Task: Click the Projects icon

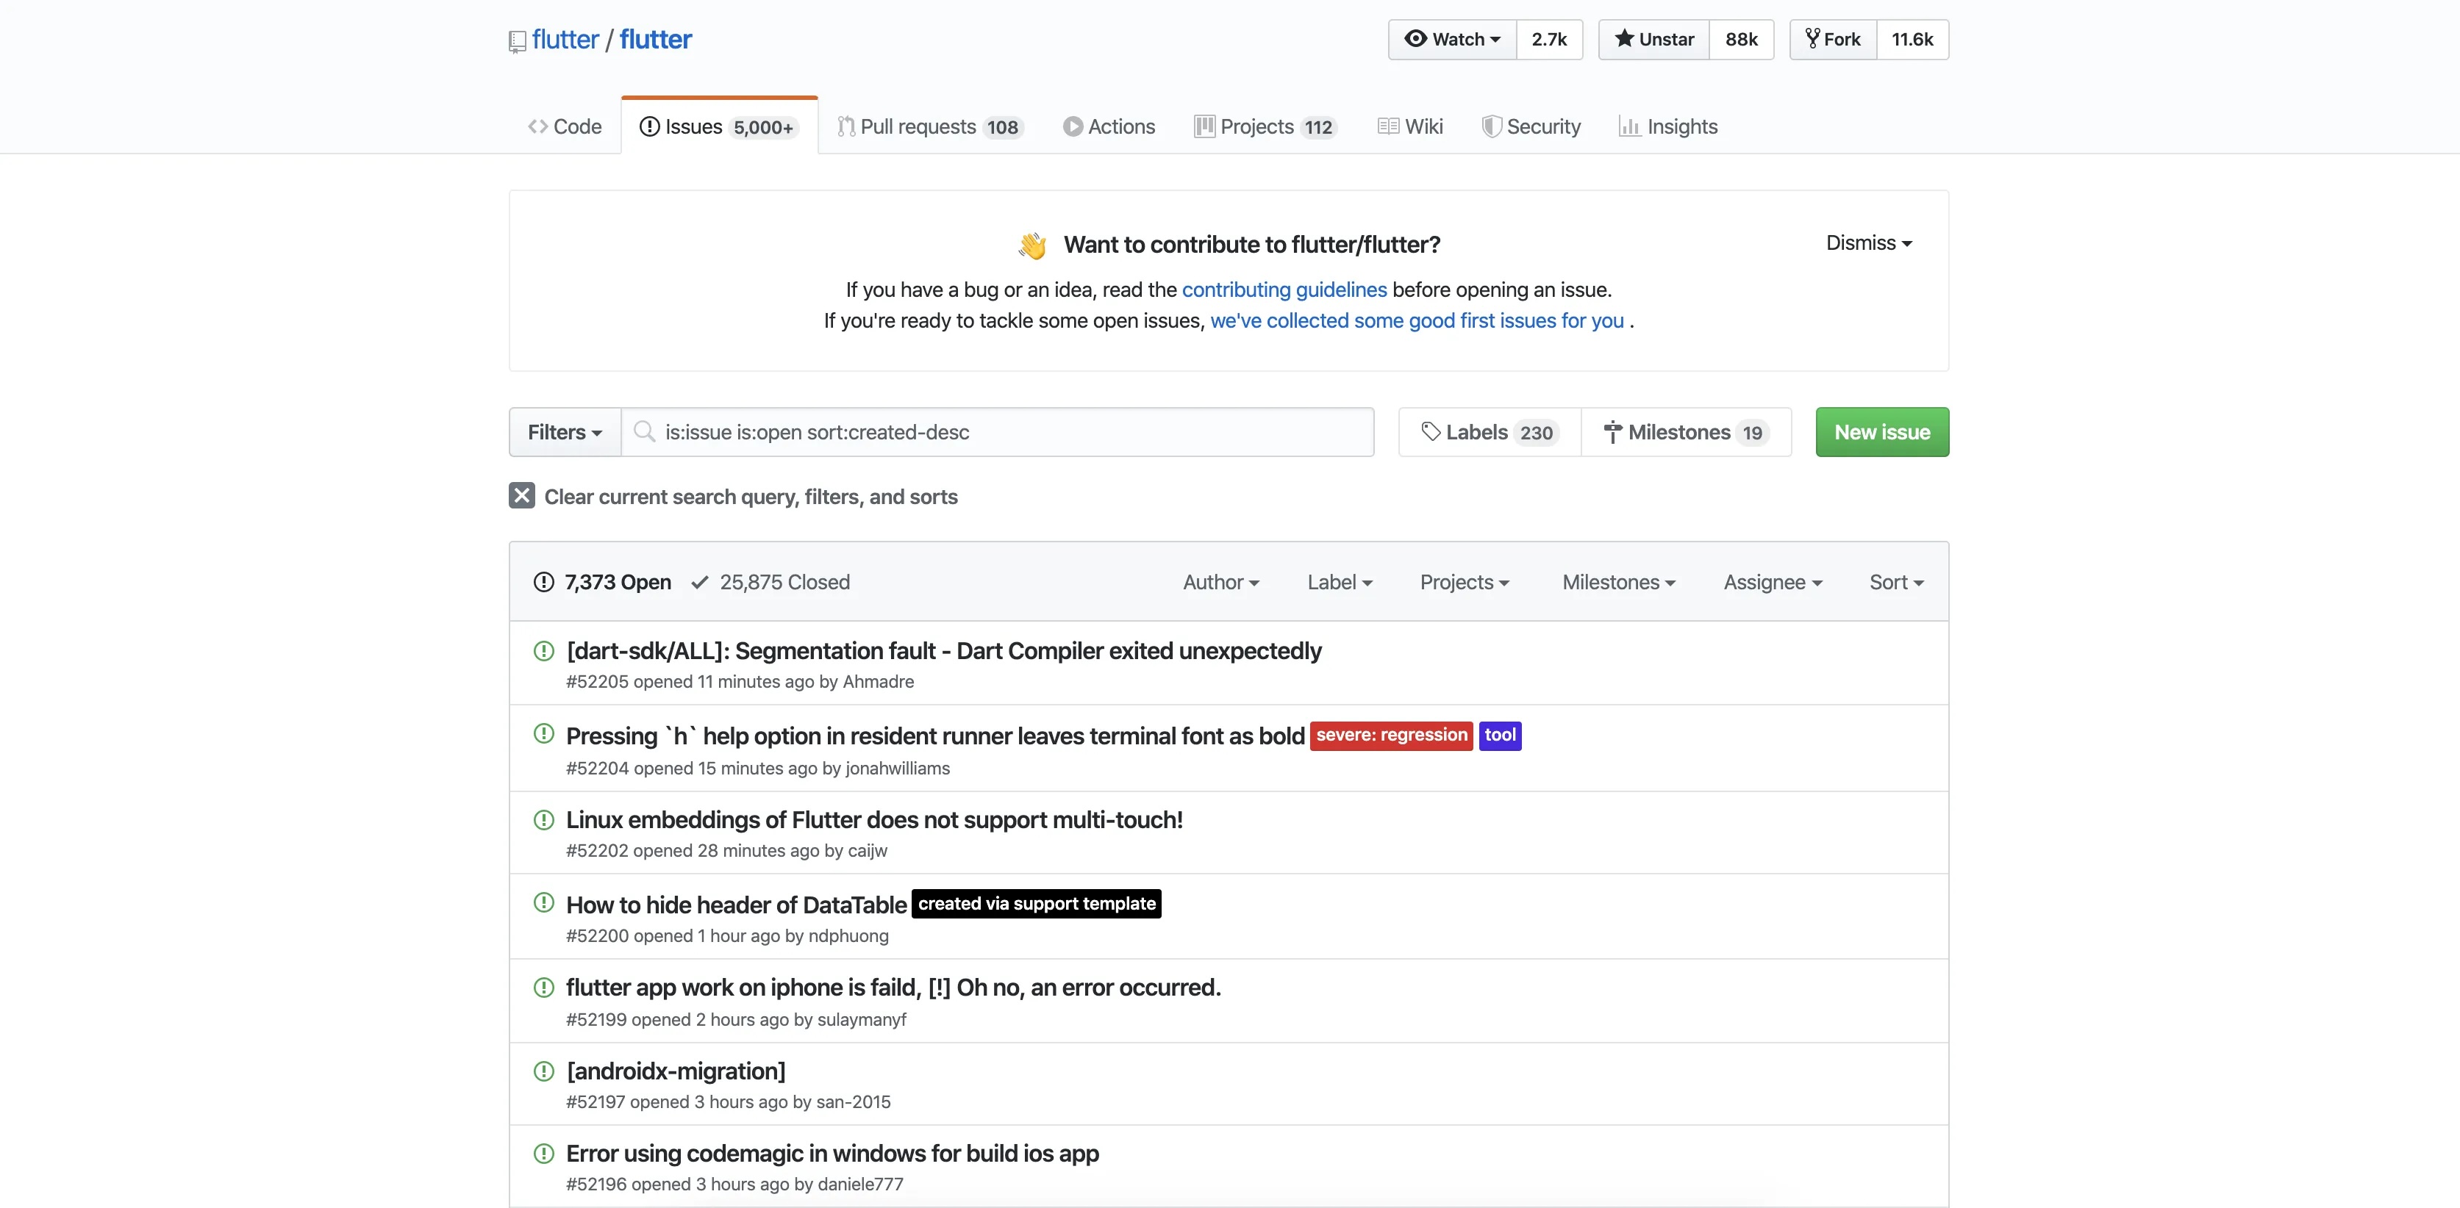Action: (x=1204, y=127)
